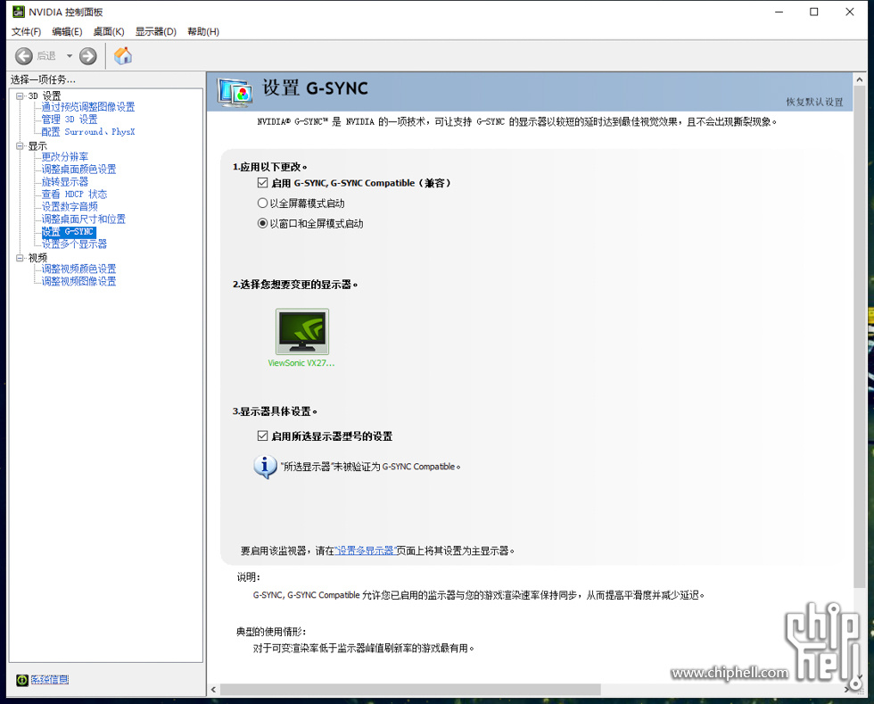Click the horizontal scrollbar thumb

(x=411, y=690)
